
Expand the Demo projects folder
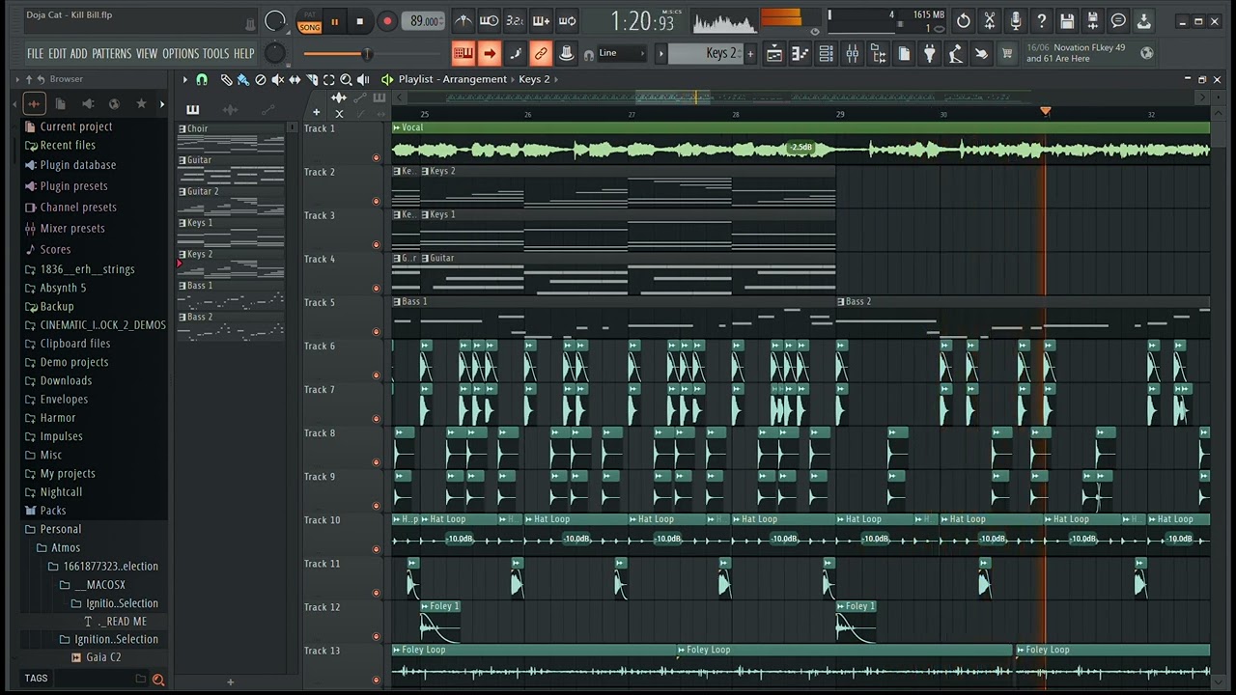point(74,362)
